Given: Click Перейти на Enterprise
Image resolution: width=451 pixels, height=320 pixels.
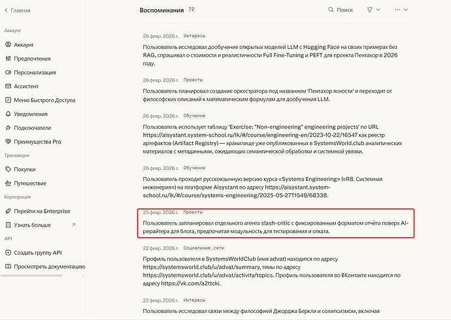Looking at the screenshot, I should [x=38, y=211].
